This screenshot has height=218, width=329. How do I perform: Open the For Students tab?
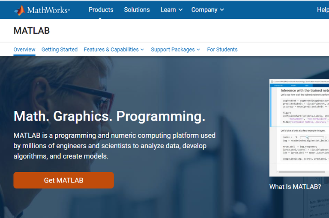click(222, 50)
